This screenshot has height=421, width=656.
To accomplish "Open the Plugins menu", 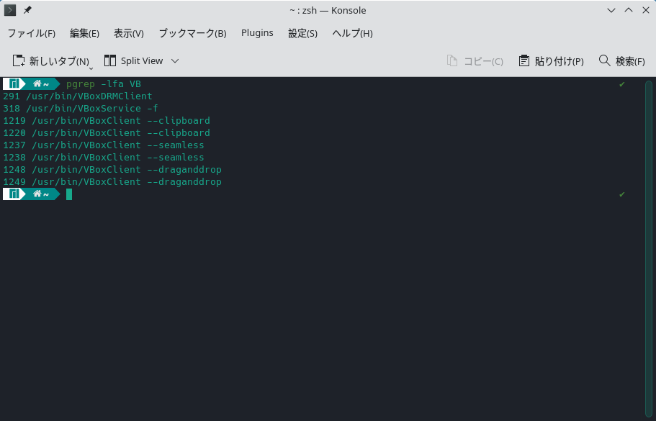I will 257,33.
